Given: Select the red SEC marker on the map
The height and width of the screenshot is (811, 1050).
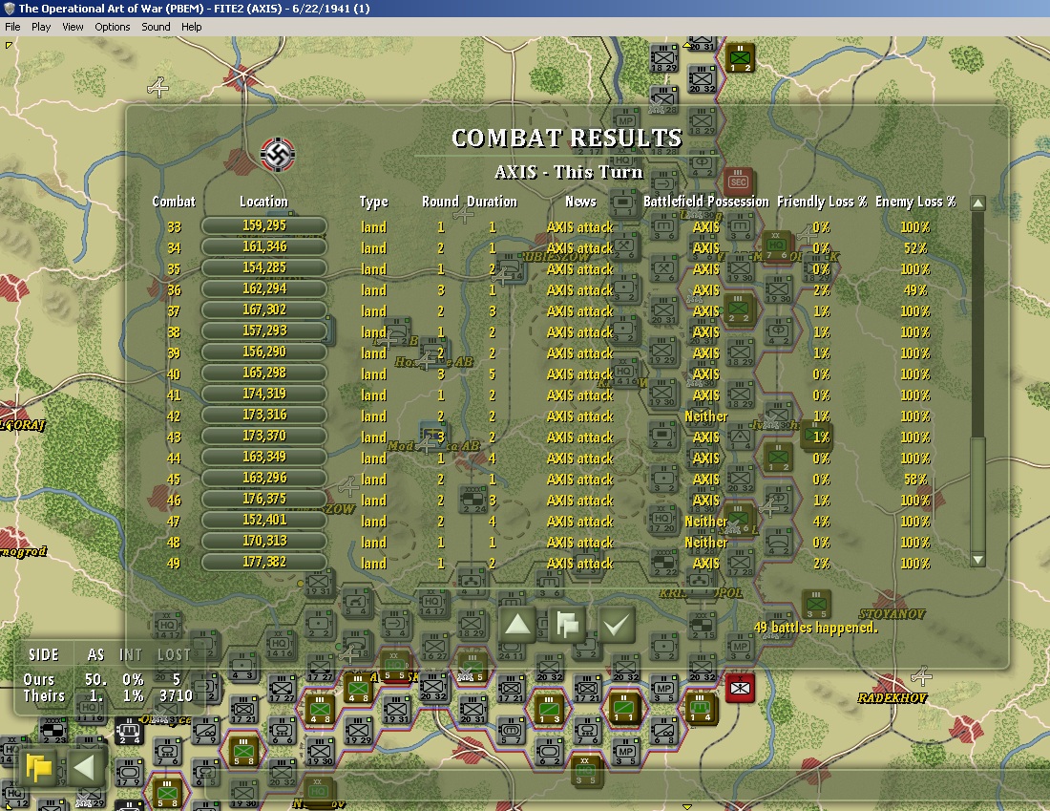Looking at the screenshot, I should click(739, 181).
